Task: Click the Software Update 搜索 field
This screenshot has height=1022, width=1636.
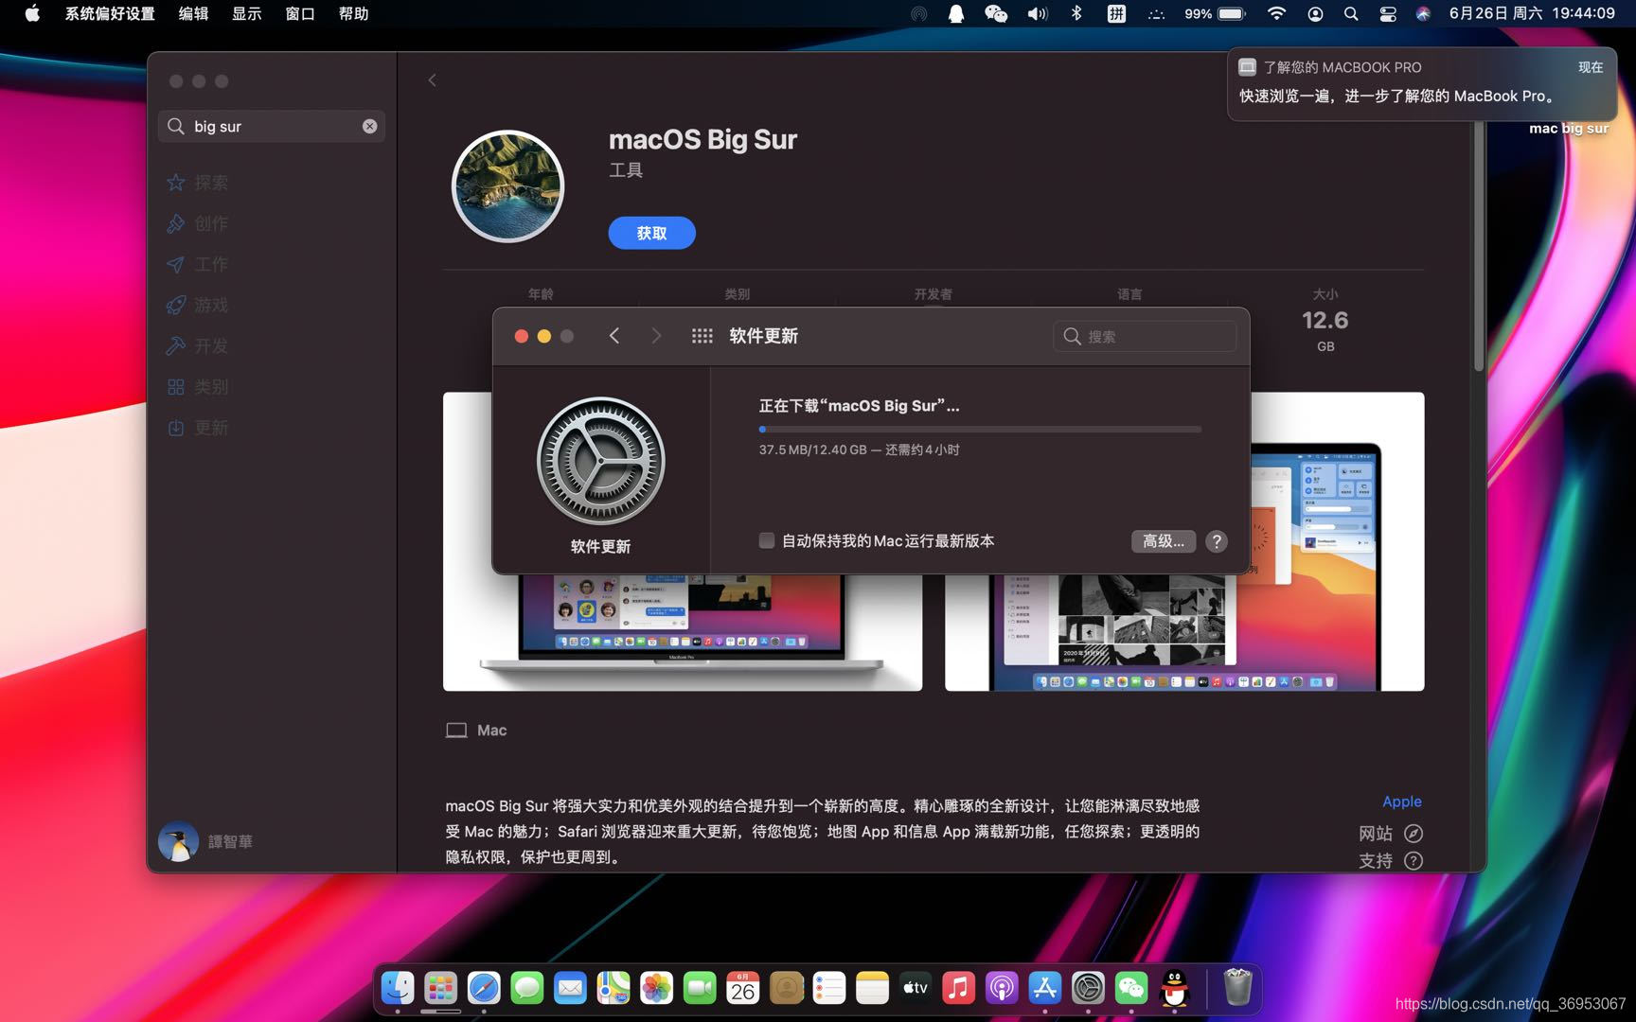Action: coord(1145,336)
